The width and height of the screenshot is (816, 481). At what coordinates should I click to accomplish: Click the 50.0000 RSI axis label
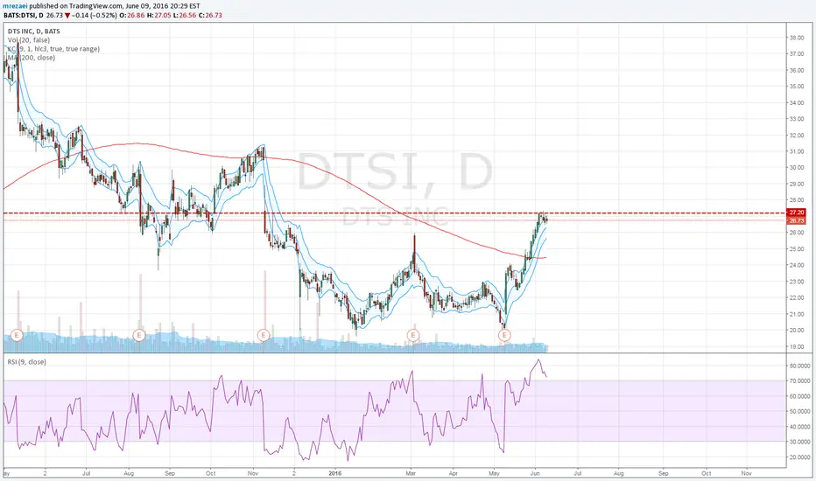pos(800,411)
